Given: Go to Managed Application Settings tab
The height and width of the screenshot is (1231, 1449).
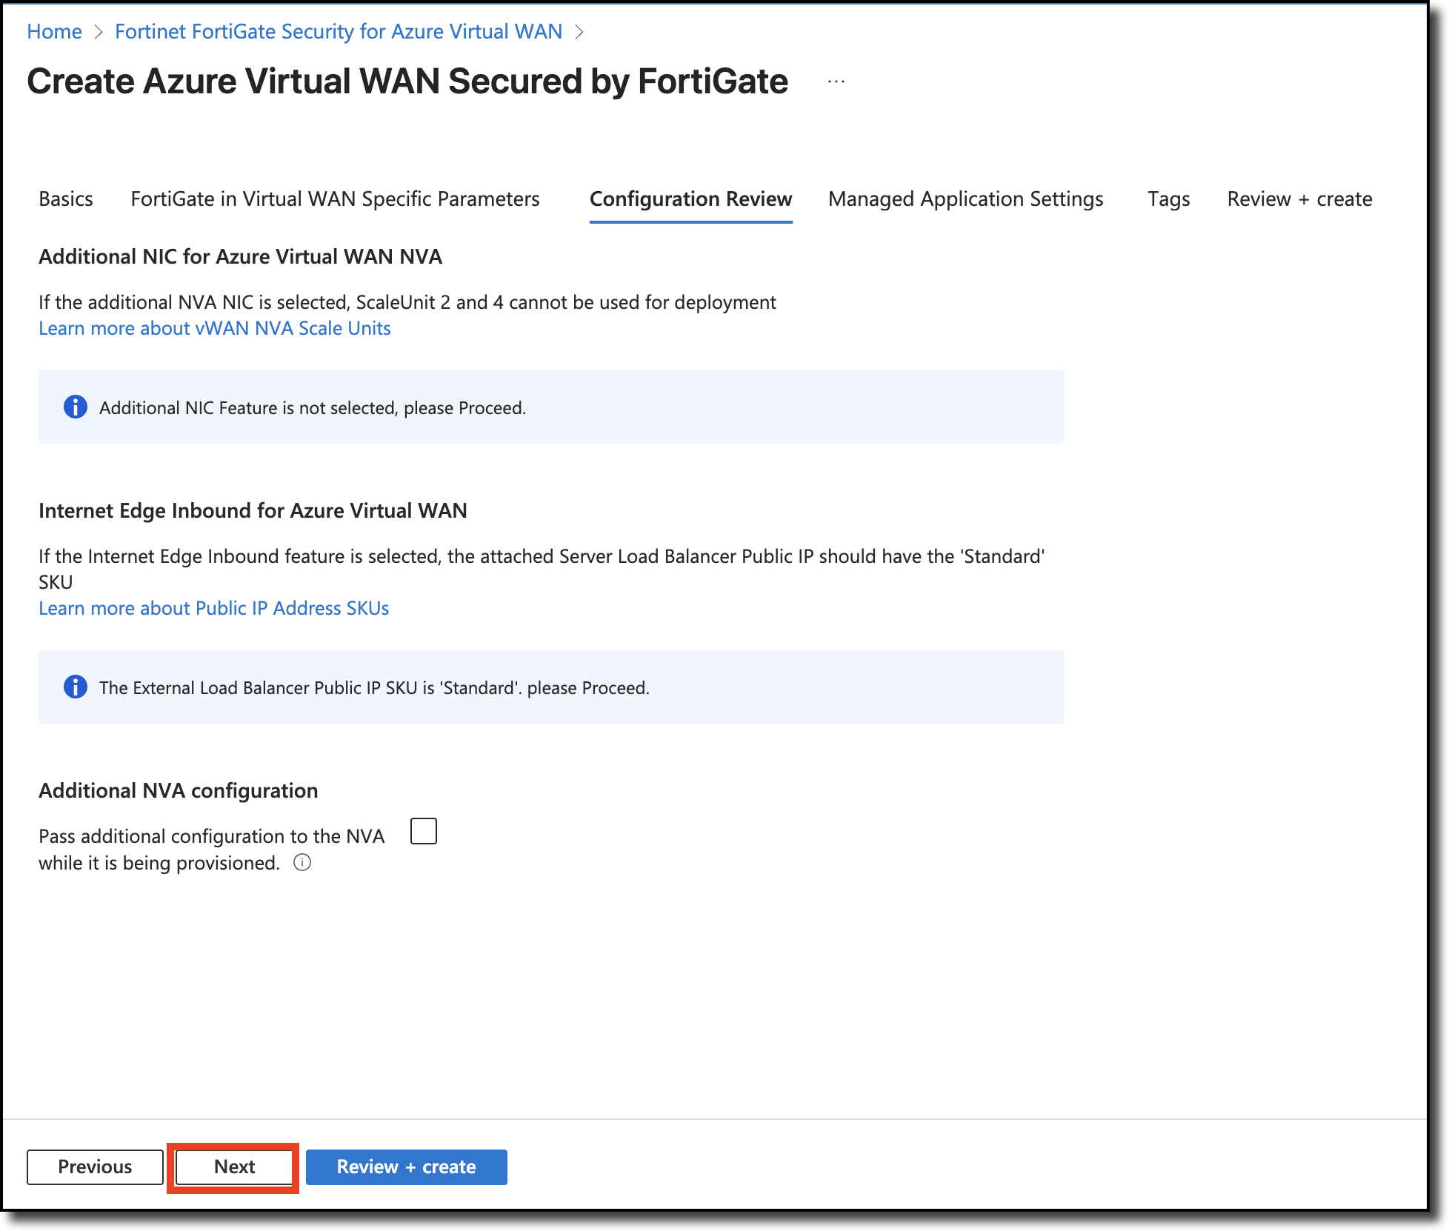Looking at the screenshot, I should coord(965,199).
